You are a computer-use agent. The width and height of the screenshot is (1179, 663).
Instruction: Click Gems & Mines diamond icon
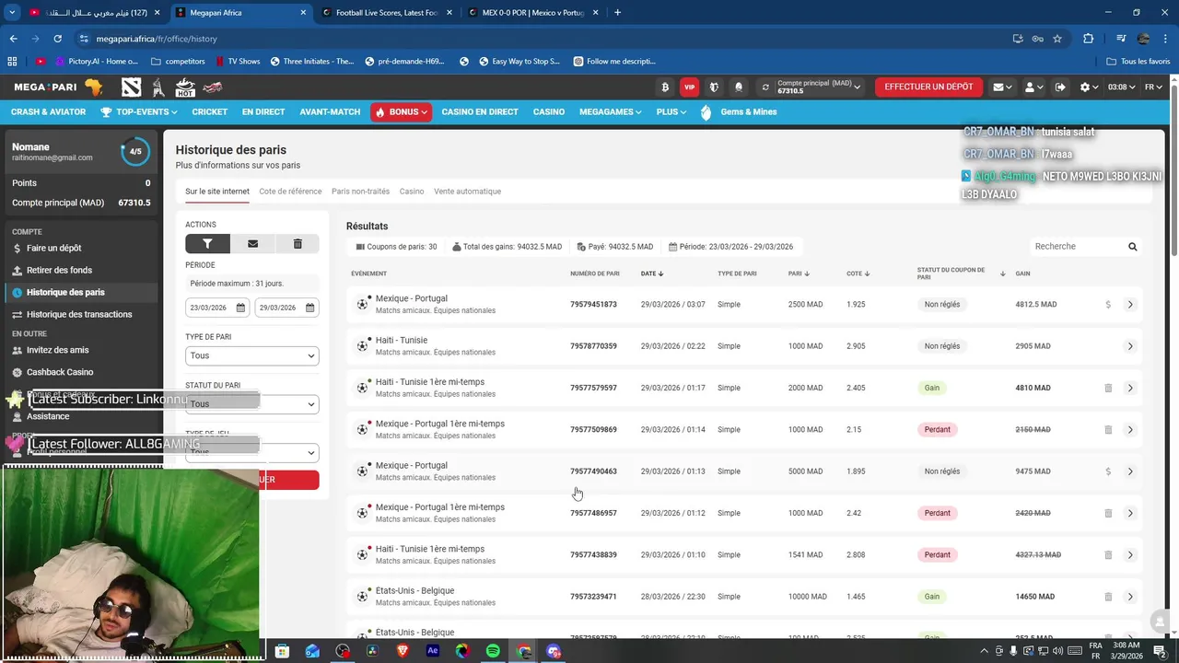706,112
